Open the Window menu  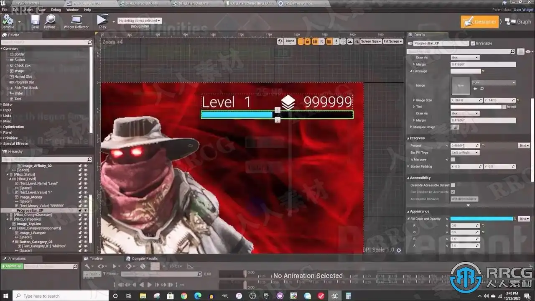point(72,10)
